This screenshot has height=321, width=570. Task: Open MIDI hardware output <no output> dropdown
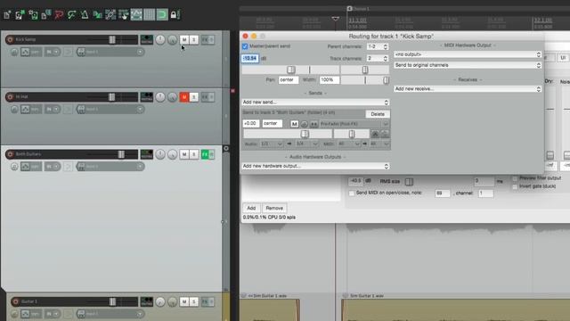pos(468,54)
